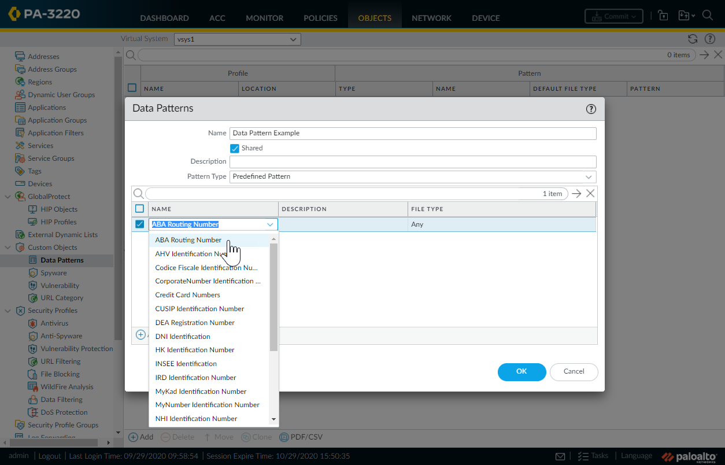The image size is (725, 465).
Task: Click the mail envelope icon in footer
Action: coord(560,456)
